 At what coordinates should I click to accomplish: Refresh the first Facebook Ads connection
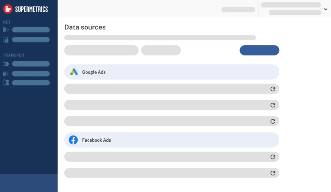click(x=272, y=157)
